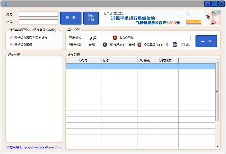This screenshot has height=154, width=226.
Task: Close the advertisement with X icon
Action: click(x=219, y=12)
